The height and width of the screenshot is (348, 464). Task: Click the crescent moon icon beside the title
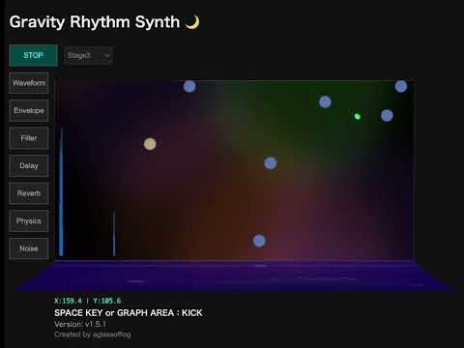(192, 22)
